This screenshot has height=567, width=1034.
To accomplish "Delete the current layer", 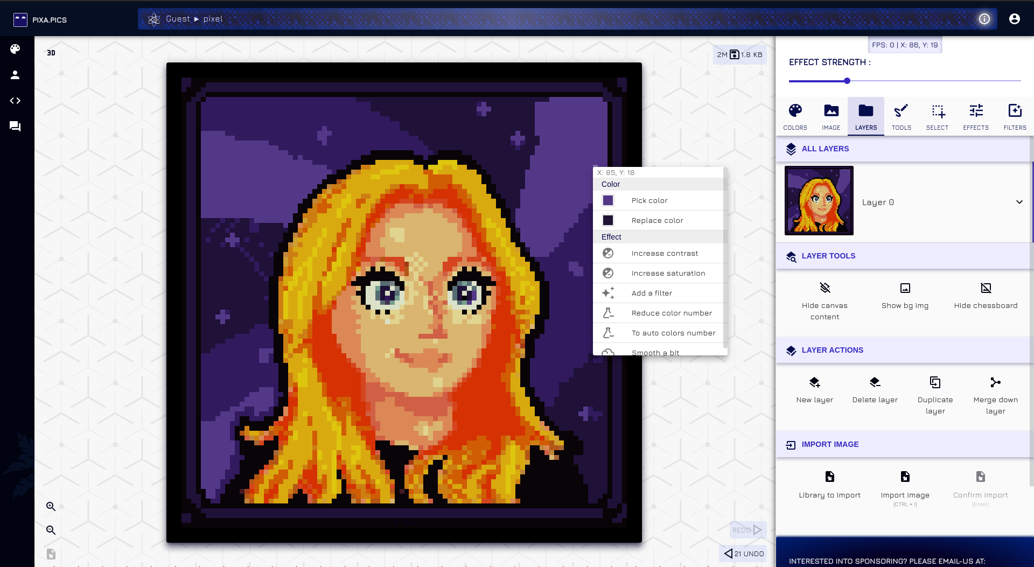I will (x=875, y=383).
